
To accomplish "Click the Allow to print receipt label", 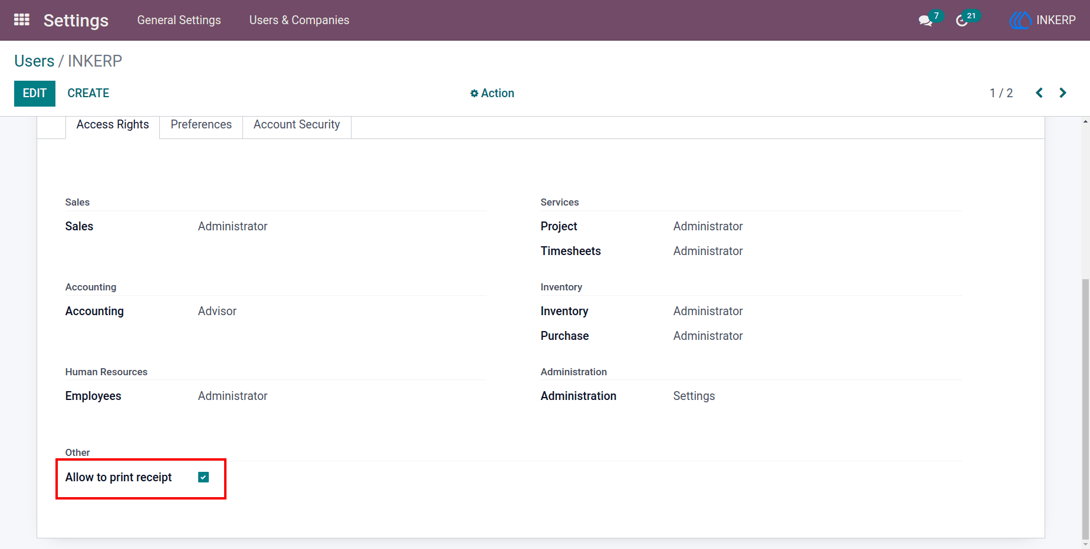I will (x=119, y=477).
